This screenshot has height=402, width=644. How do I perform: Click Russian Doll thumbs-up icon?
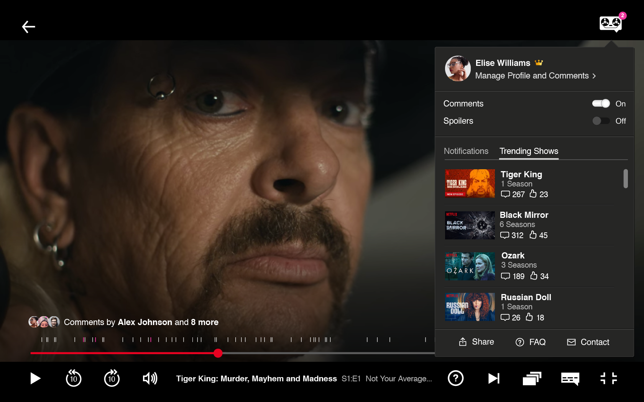tap(529, 317)
